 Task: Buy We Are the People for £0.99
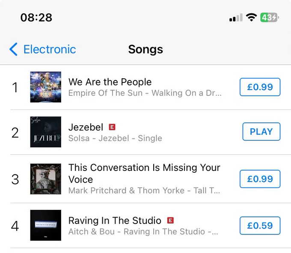click(260, 87)
